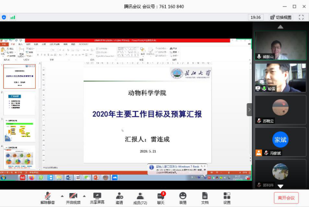
Task: Click 离开会议 leave meeting button
Action: pyautogui.click(x=286, y=198)
